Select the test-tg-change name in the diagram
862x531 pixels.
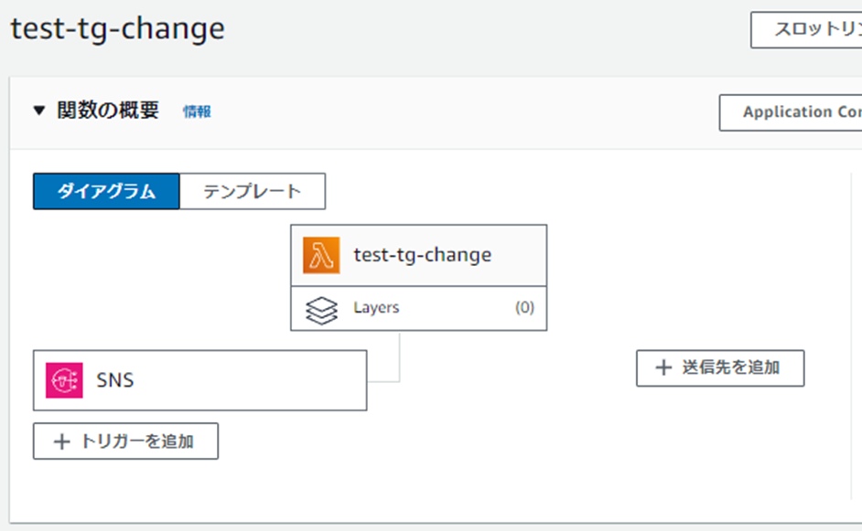tap(422, 255)
